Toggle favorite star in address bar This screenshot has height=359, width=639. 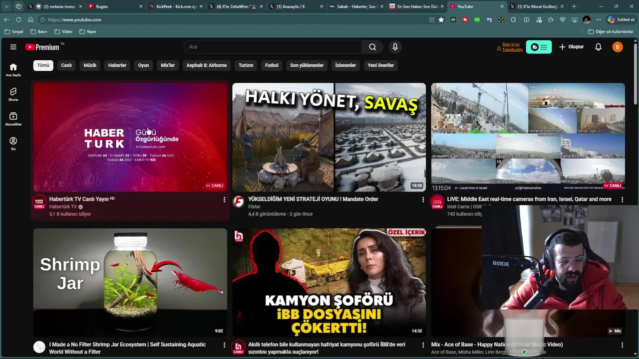tap(441, 19)
